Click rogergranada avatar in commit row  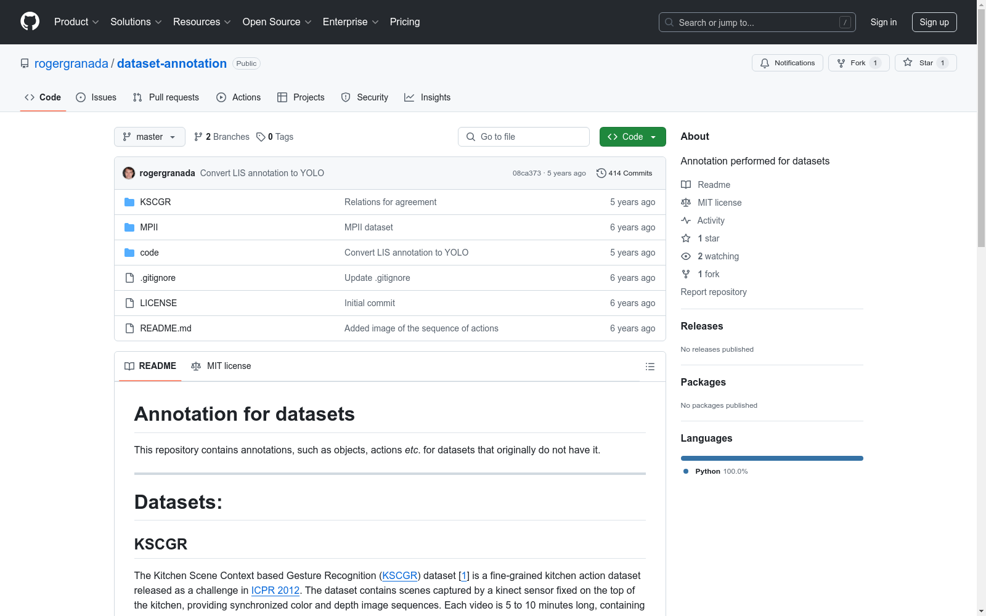point(129,173)
